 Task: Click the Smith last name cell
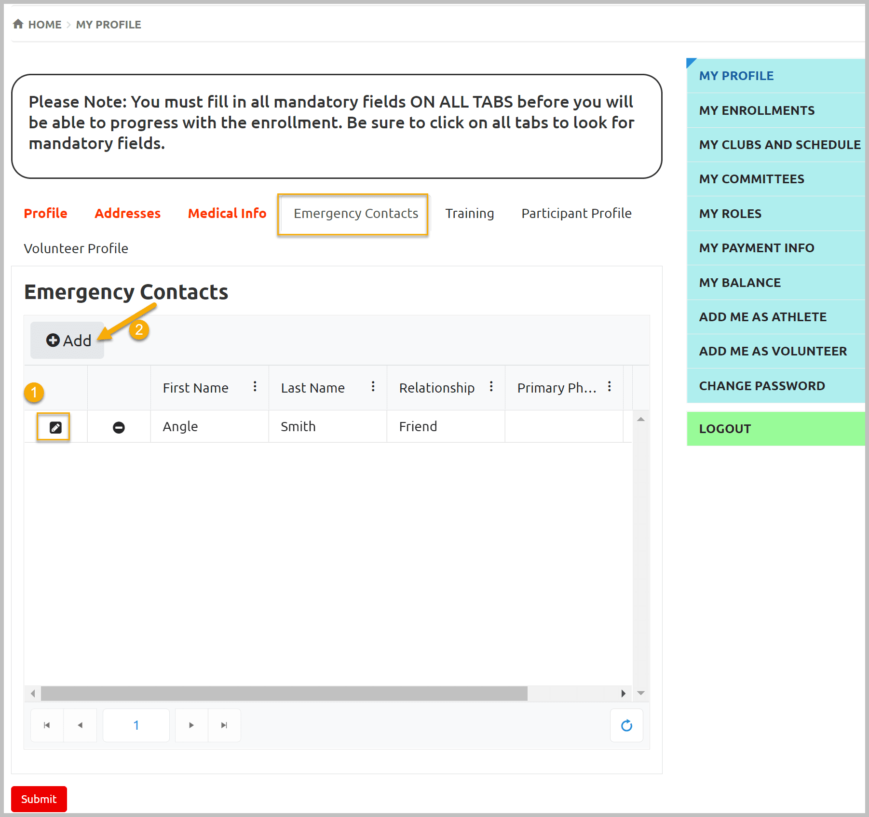coord(327,426)
